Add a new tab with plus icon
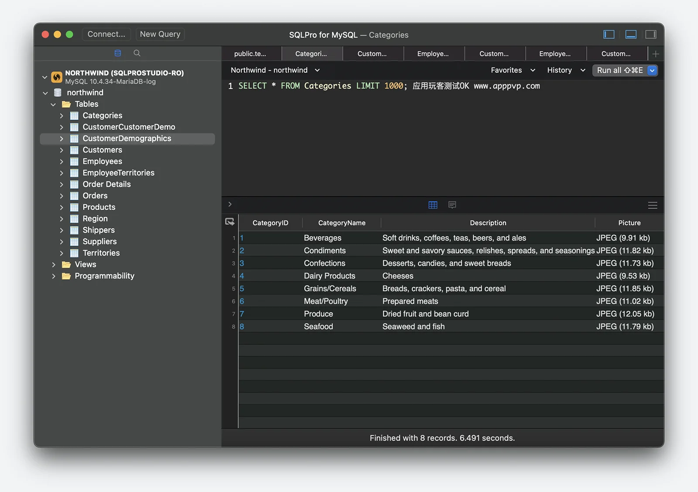 point(655,54)
